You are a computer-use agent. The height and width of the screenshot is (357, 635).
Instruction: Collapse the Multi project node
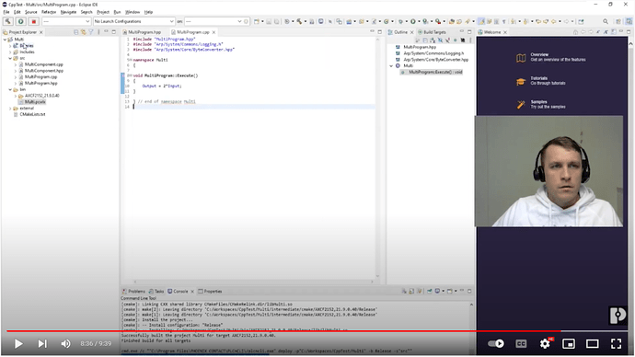click(5, 40)
